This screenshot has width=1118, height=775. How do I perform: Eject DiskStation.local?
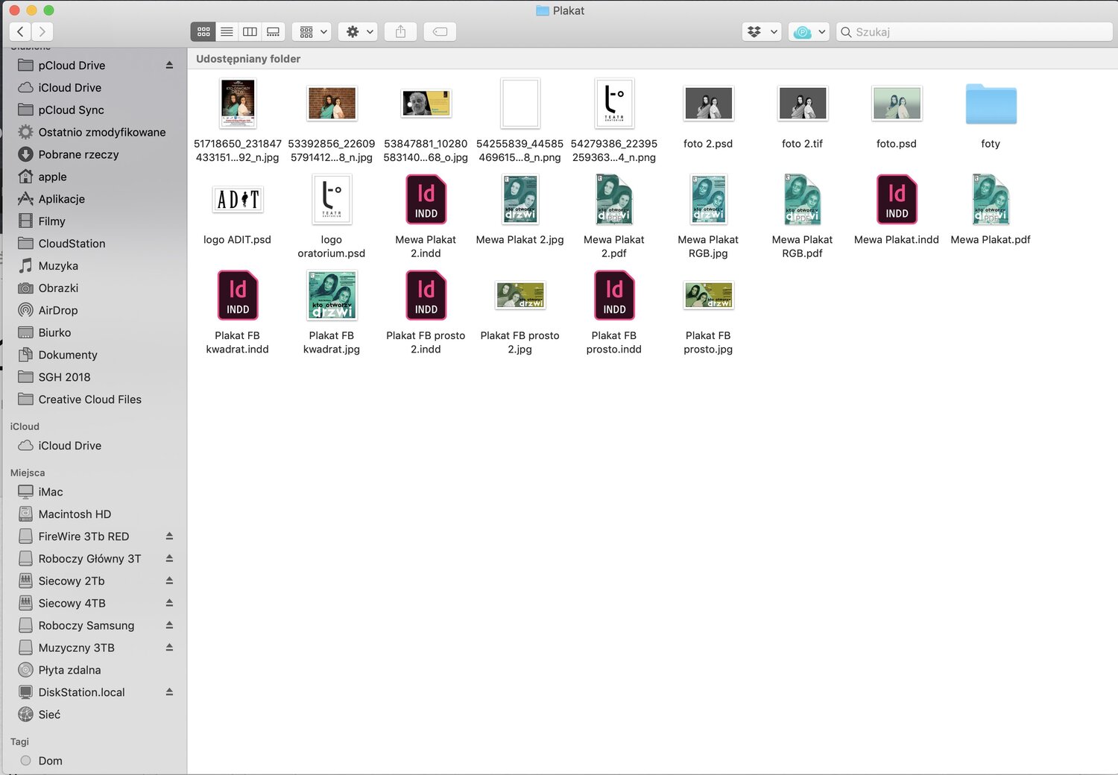[x=169, y=693]
